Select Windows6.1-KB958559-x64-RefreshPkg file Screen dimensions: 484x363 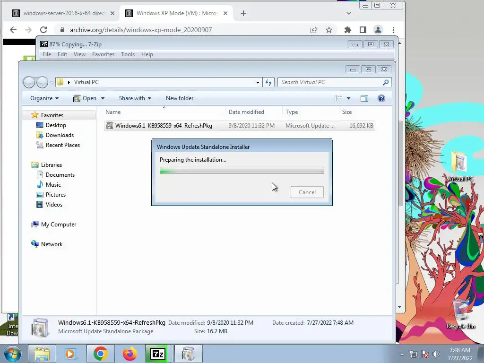pyautogui.click(x=239, y=126)
